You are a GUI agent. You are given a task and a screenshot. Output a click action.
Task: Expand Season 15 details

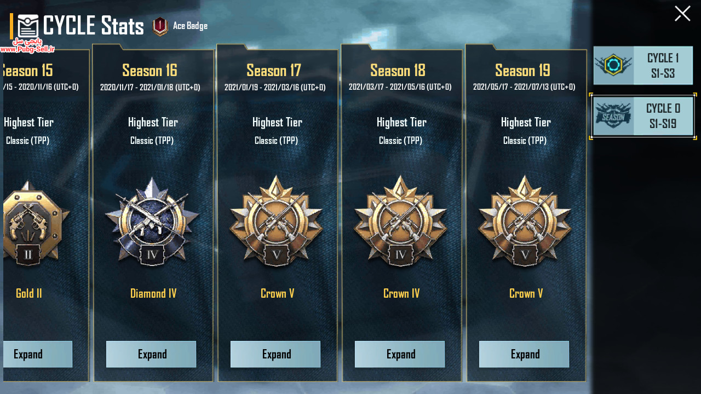click(37, 354)
